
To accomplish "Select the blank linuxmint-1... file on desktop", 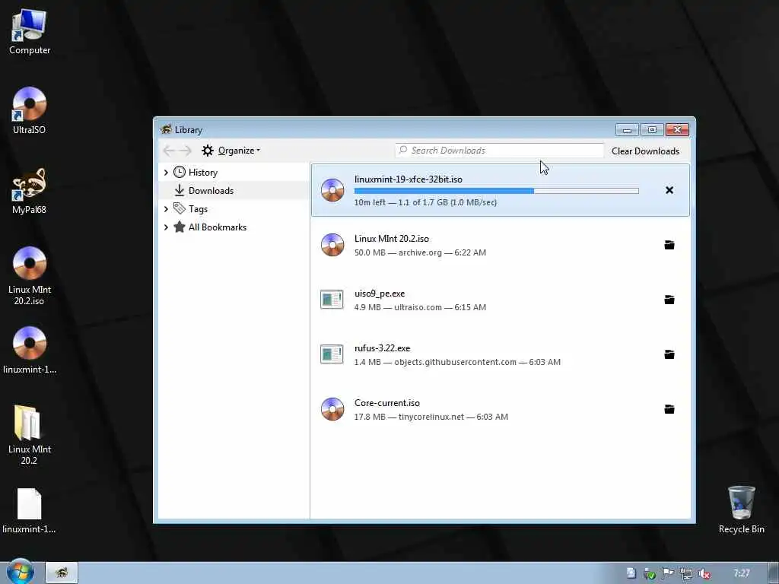I will 30,511.
